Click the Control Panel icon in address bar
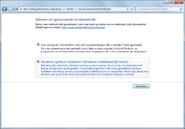Viewport: 185px width, 129px height. [x=18, y=9]
